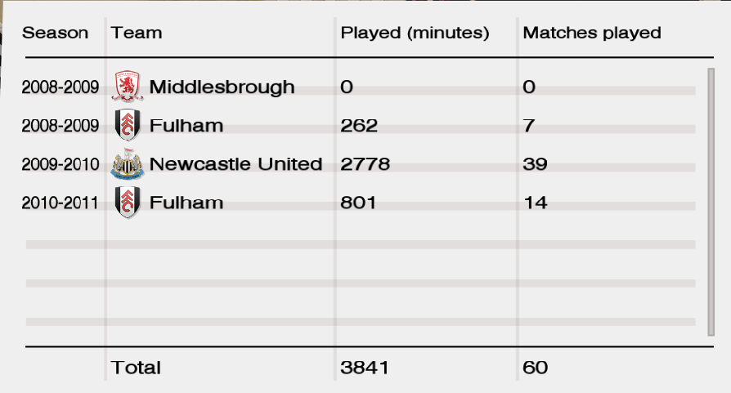Image resolution: width=731 pixels, height=393 pixels.
Task: Click the total minutes value 3841
Action: (365, 368)
